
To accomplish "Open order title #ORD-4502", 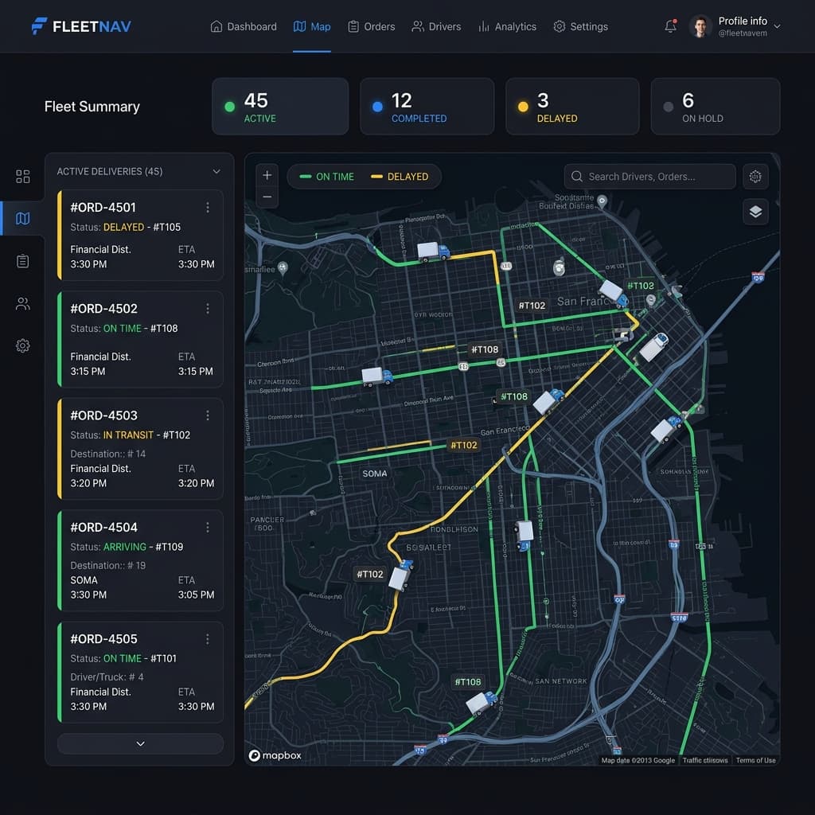I will [104, 309].
